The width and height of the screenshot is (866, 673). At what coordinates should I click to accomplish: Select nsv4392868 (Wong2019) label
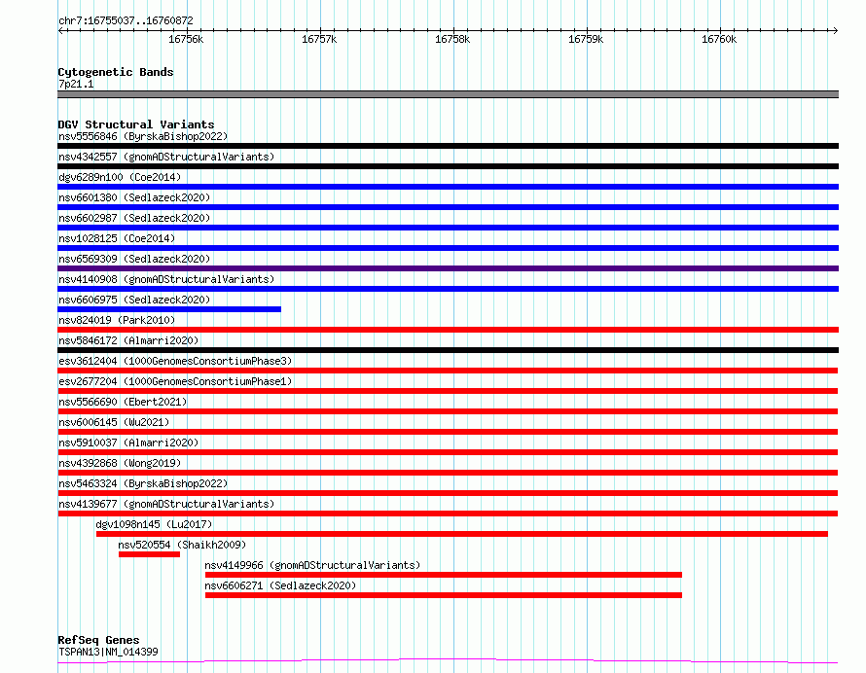click(120, 463)
